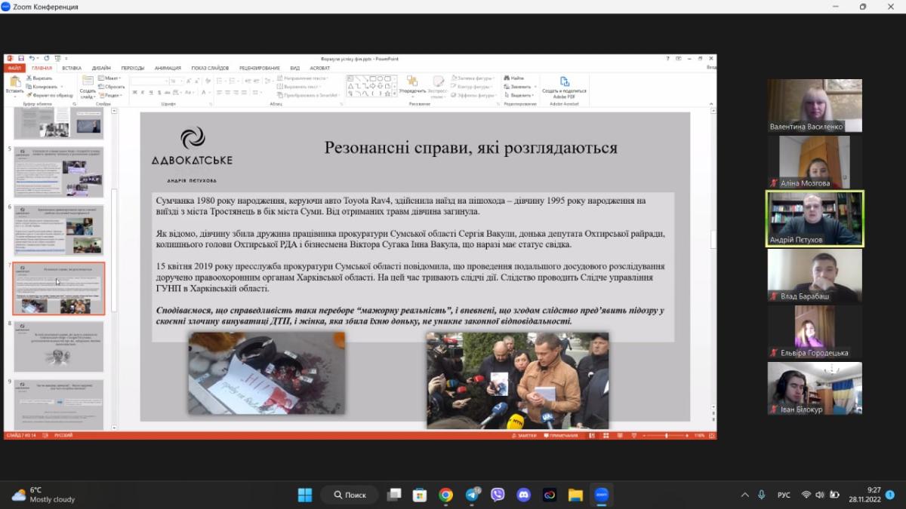Open the font size combo box
Viewport: 906px width, 509px height.
(176, 81)
